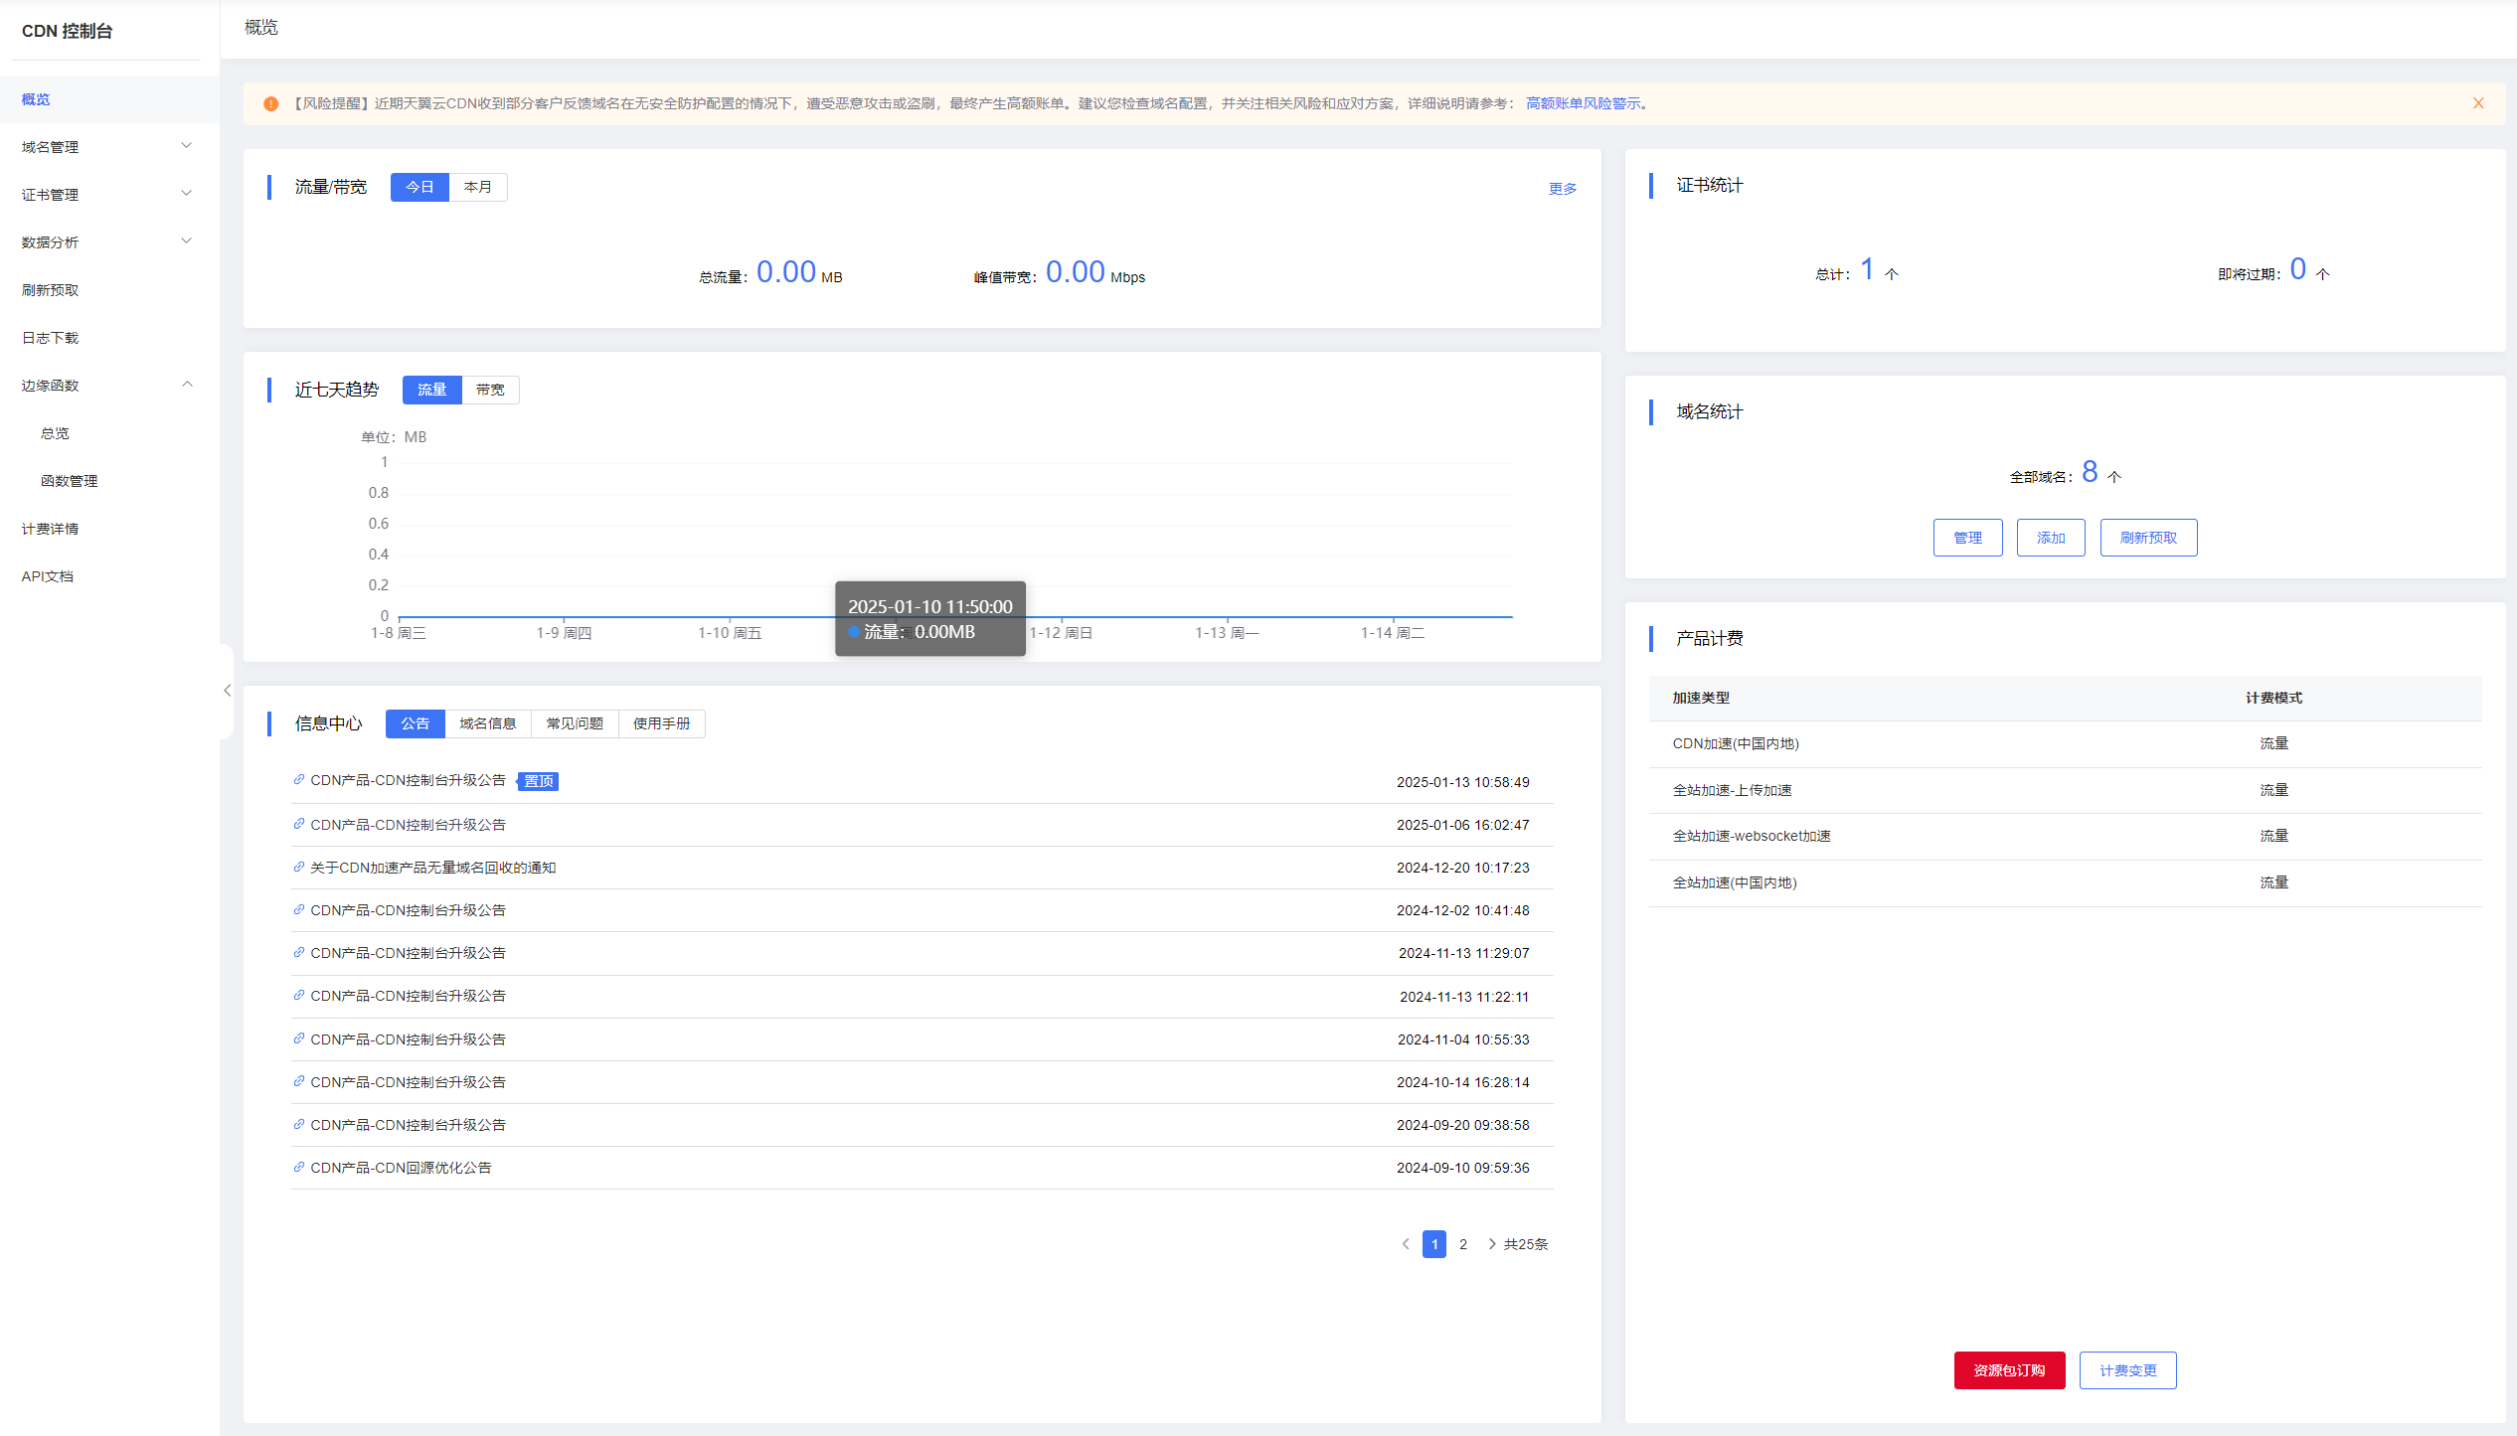
Task: Open 计费详情 in the sidebar
Action: [109, 529]
